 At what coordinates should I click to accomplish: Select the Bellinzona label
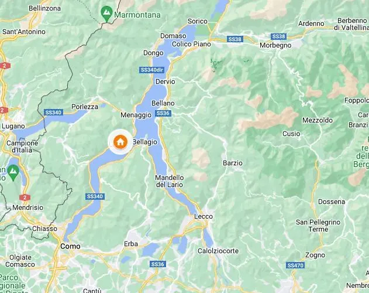pos(44,8)
